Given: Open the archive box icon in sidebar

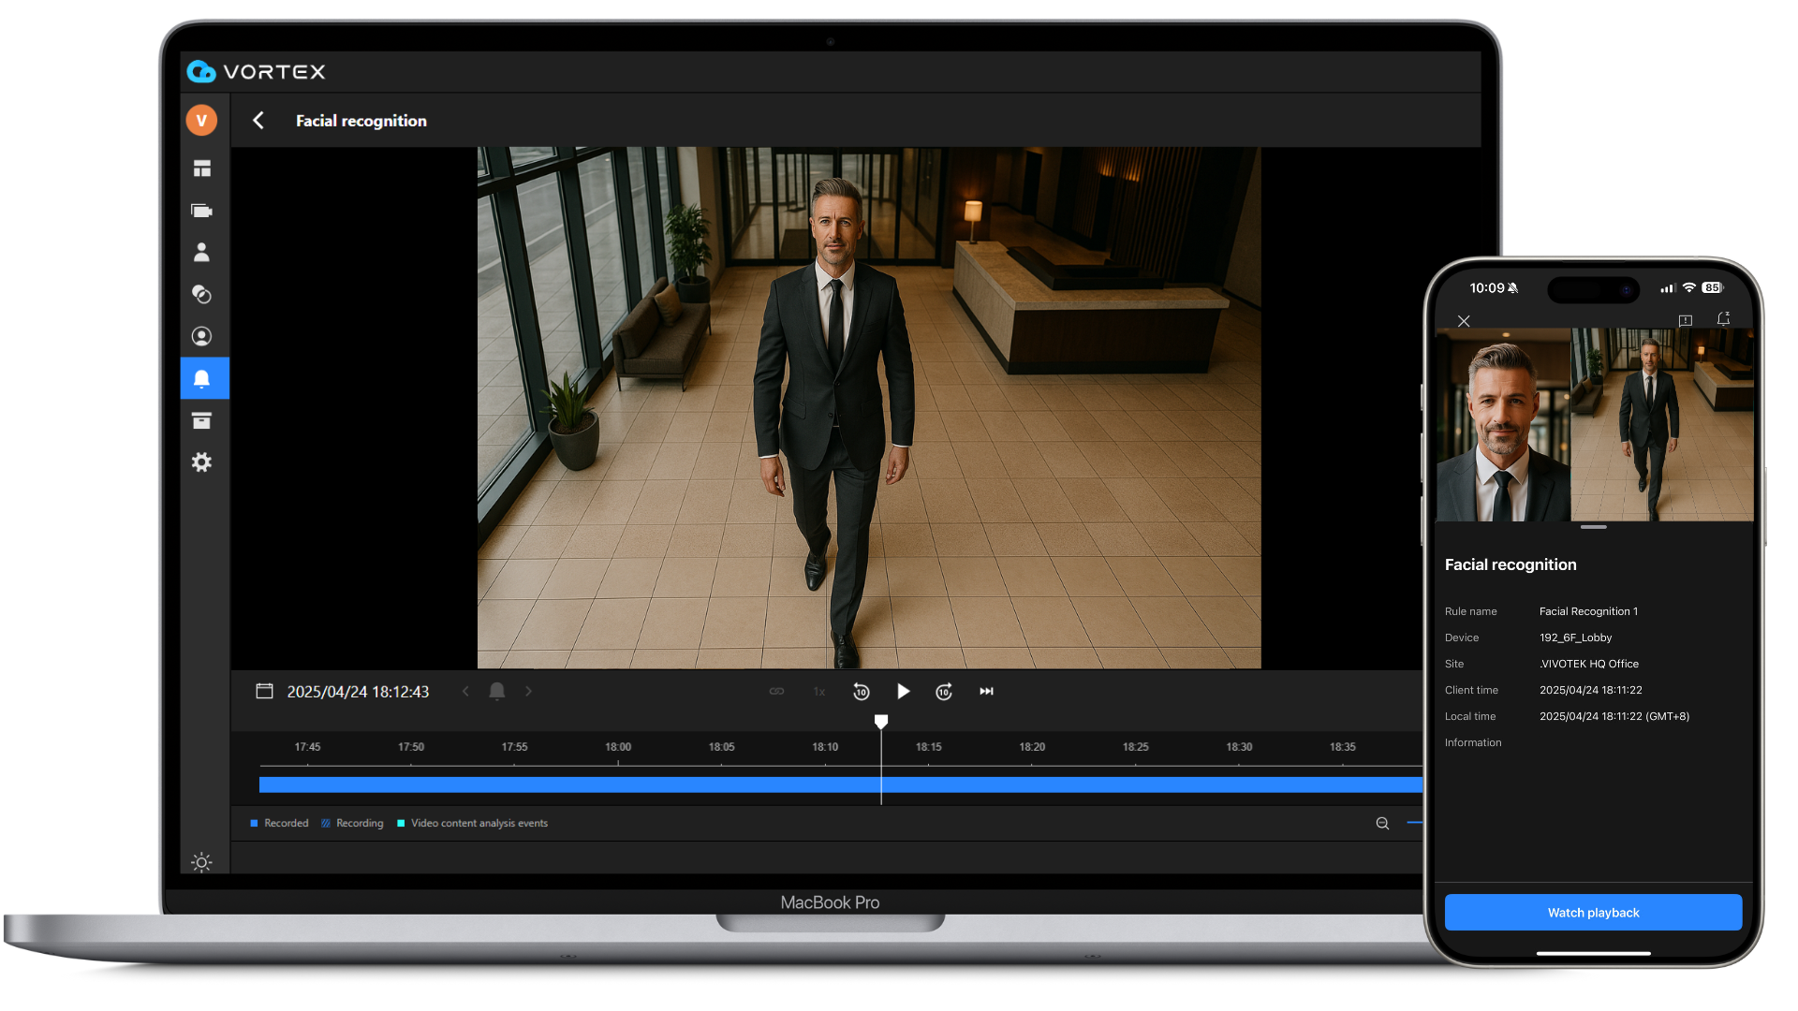Looking at the screenshot, I should (x=201, y=420).
